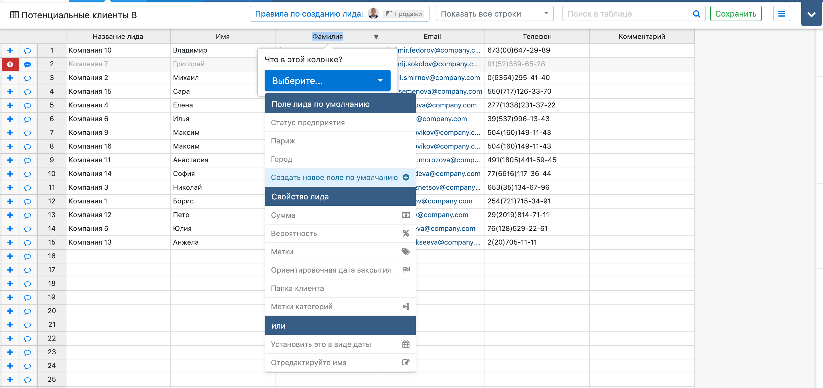This screenshot has width=823, height=388.
Task: Open the hamburger menu button
Action: pyautogui.click(x=781, y=14)
